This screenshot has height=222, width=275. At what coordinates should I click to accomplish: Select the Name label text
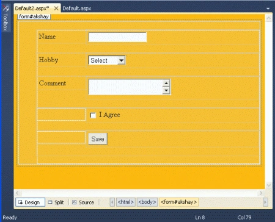click(47, 37)
